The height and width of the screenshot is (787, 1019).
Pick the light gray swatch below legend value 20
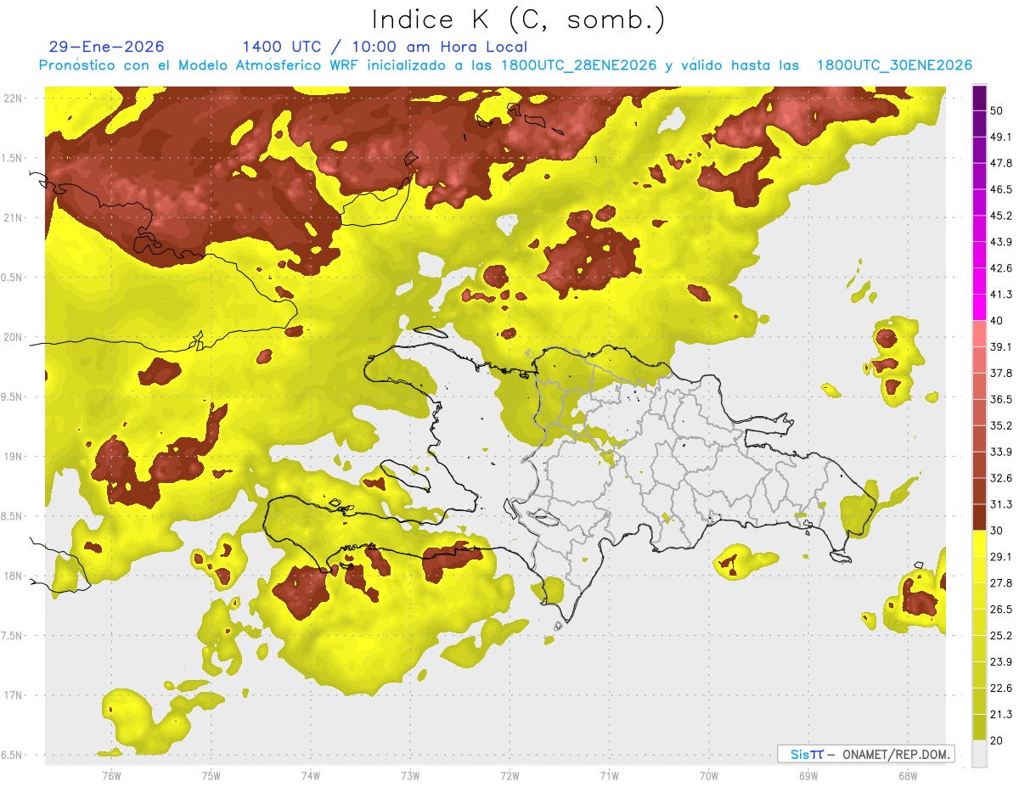pos(979,753)
